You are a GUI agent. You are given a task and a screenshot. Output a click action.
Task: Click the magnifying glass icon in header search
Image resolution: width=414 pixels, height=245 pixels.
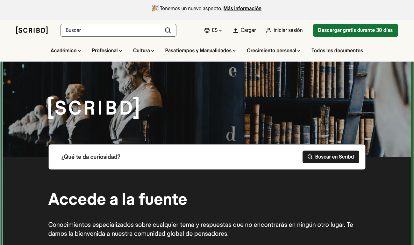click(168, 30)
